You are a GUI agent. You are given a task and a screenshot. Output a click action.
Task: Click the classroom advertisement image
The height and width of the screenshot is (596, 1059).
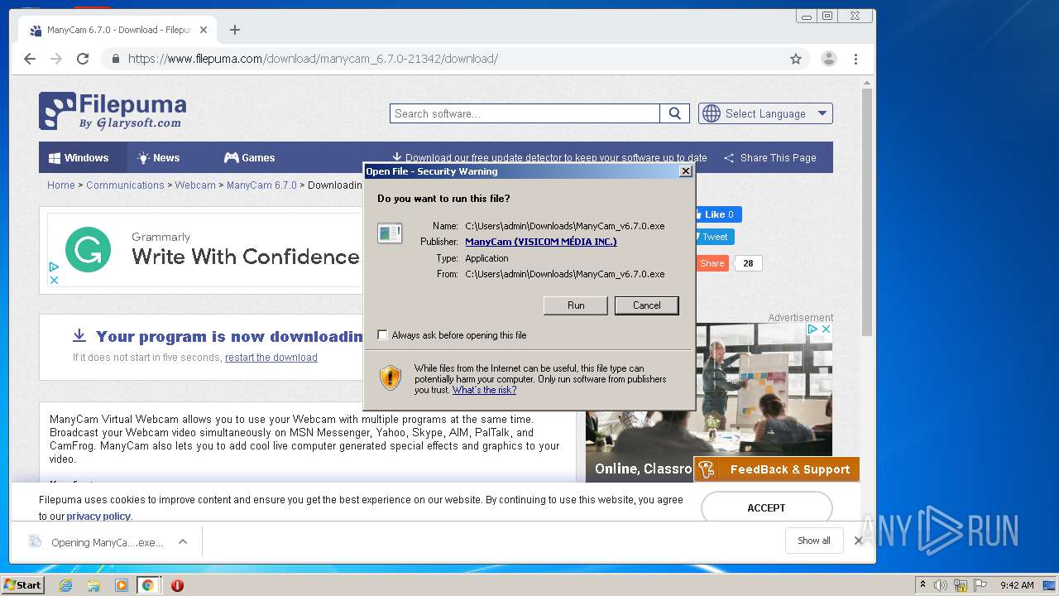pos(709,401)
